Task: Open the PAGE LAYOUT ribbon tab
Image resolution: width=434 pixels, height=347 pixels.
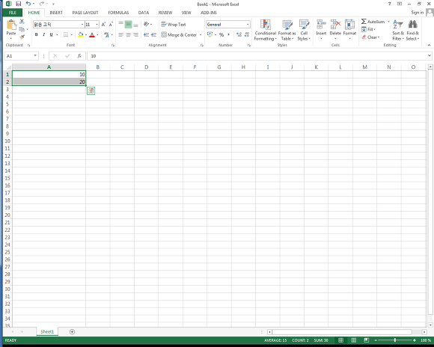Action: 85,13
